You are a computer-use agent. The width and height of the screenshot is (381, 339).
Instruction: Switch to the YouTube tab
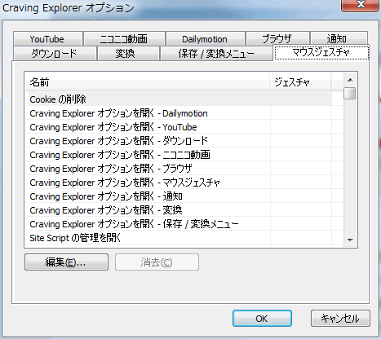click(x=48, y=39)
